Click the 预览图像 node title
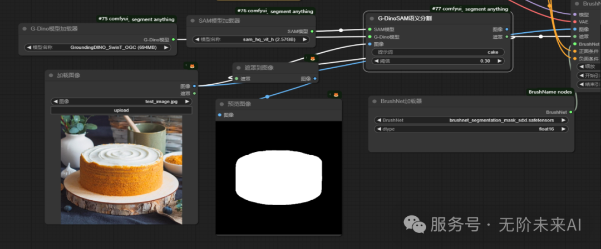The height and width of the screenshot is (249, 601). tap(239, 104)
